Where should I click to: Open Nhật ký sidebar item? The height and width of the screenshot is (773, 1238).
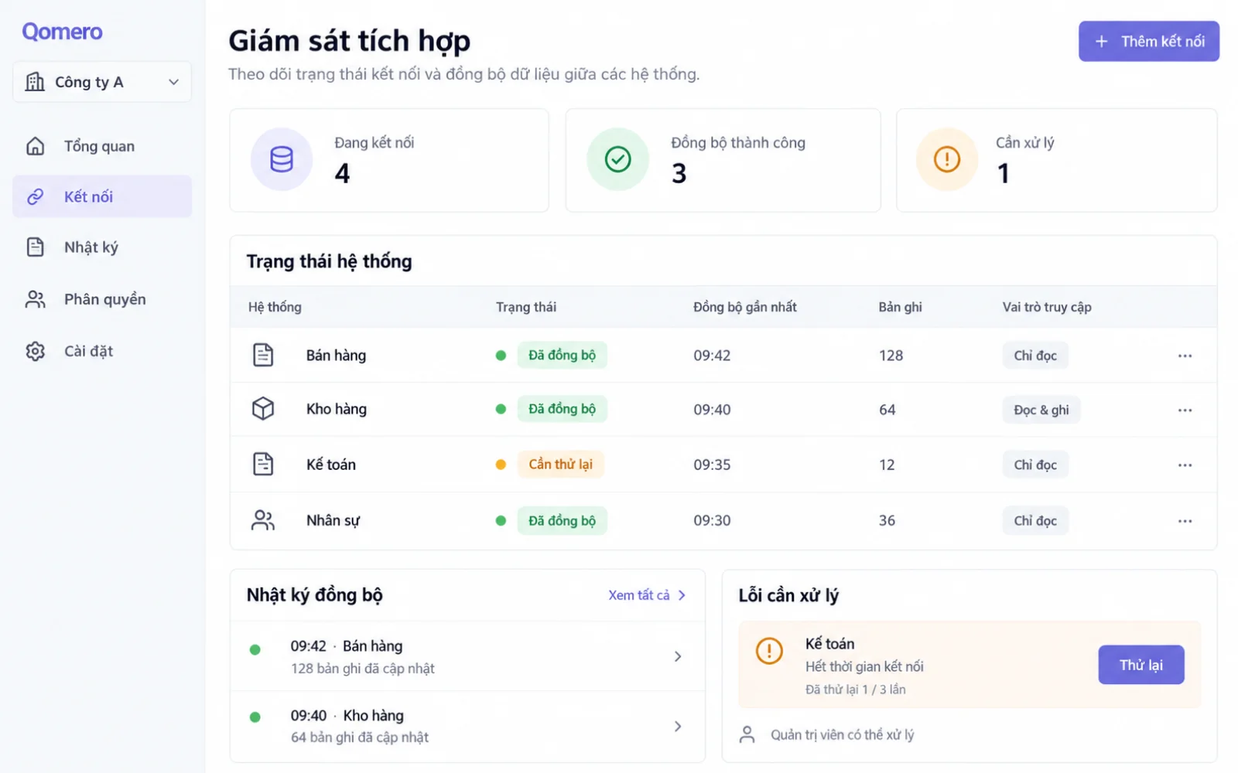(x=102, y=247)
